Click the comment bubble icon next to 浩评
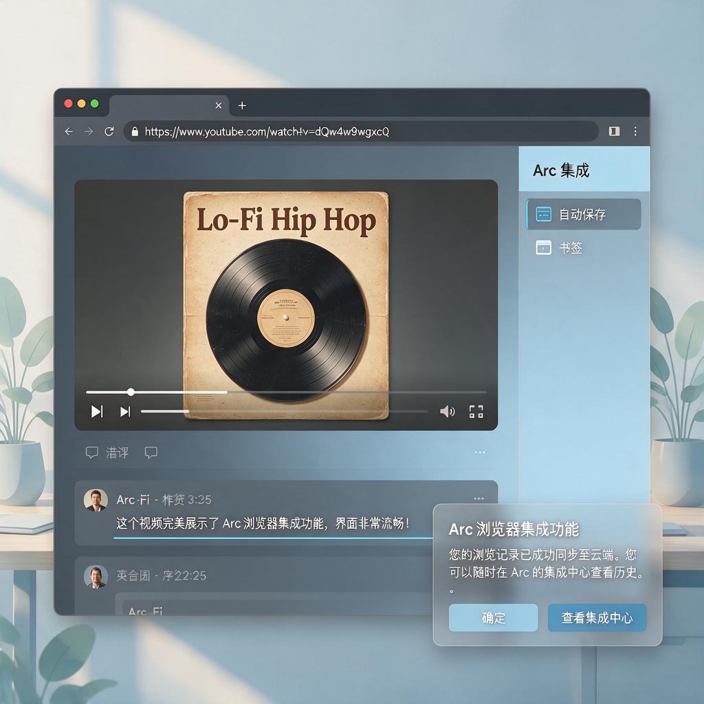Image resolution: width=704 pixels, height=704 pixels. tap(92, 452)
